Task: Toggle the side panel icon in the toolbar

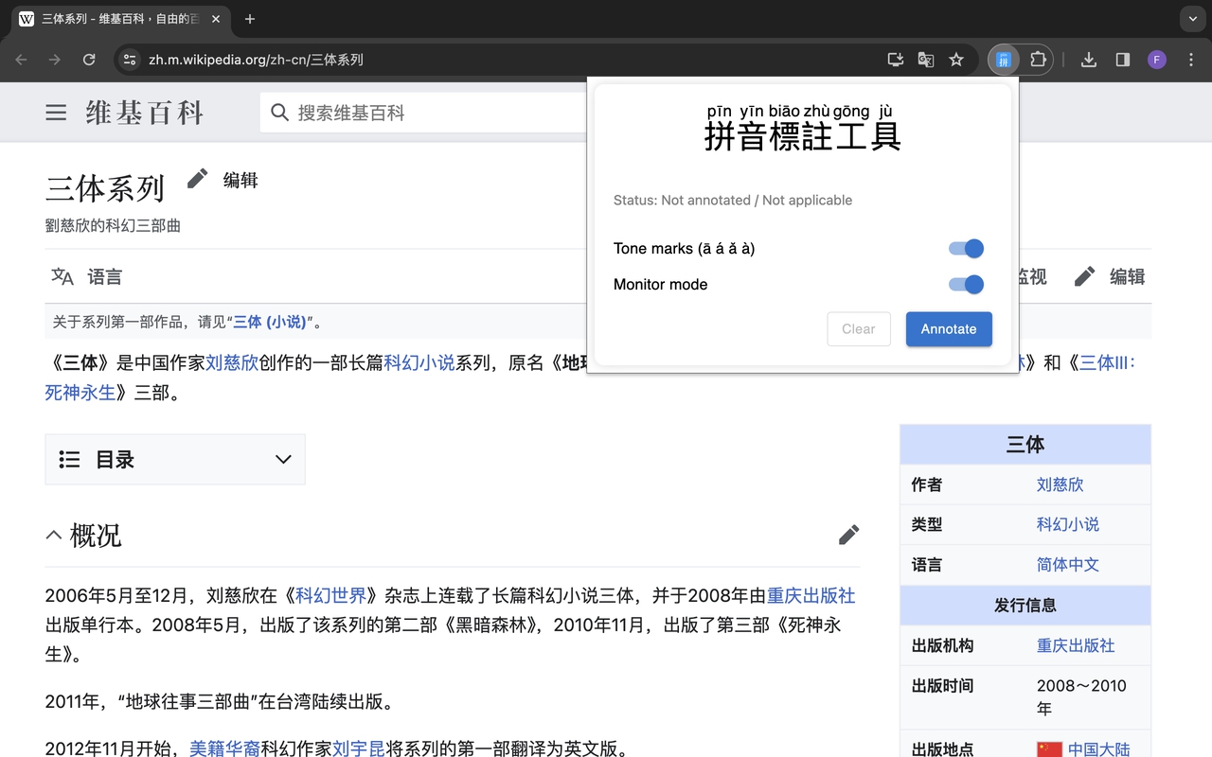Action: [x=1122, y=59]
